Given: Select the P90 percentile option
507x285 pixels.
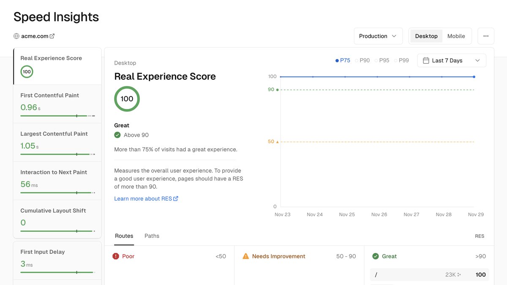Looking at the screenshot, I should 362,60.
